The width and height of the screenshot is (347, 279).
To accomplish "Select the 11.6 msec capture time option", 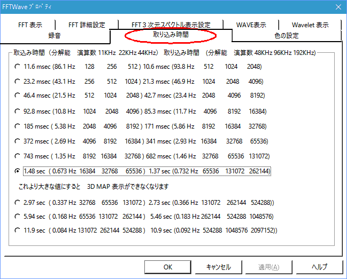I will (18, 67).
